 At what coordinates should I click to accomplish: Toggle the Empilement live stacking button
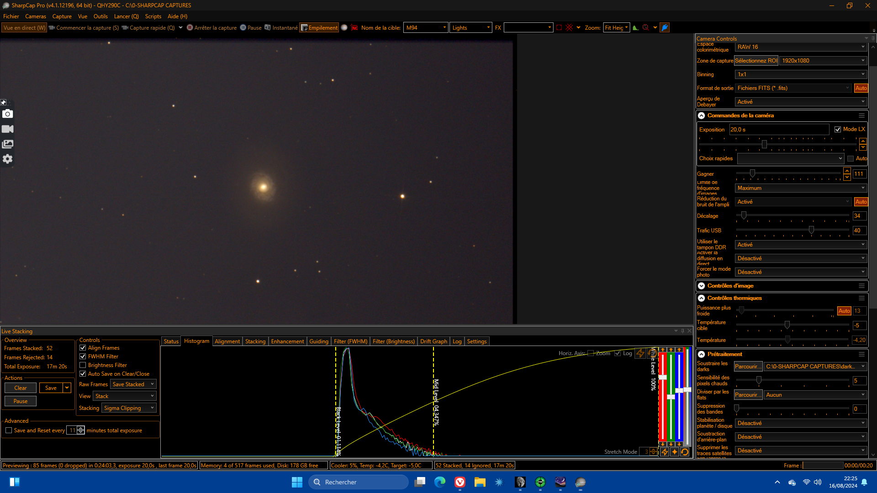click(x=319, y=28)
